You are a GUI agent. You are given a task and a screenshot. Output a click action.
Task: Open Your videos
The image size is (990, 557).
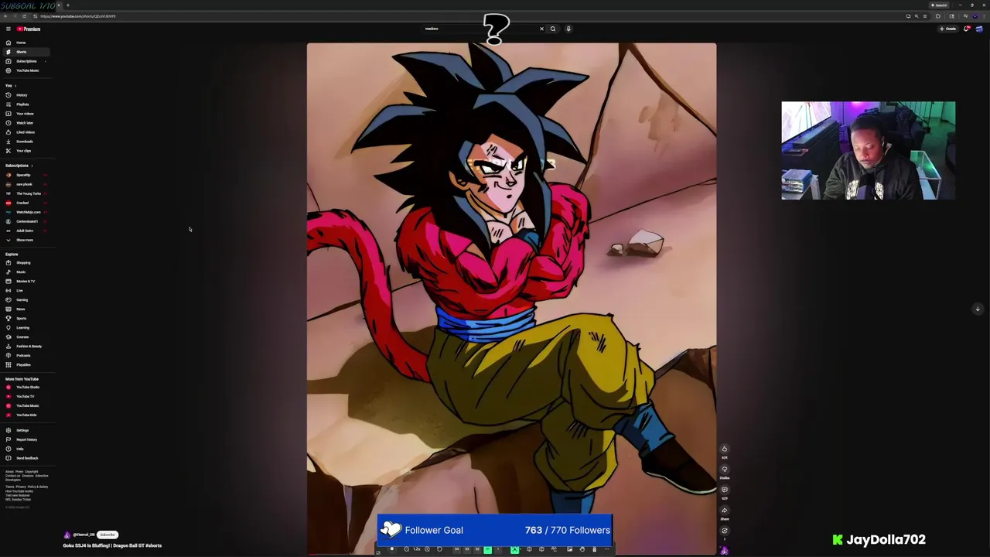click(25, 114)
